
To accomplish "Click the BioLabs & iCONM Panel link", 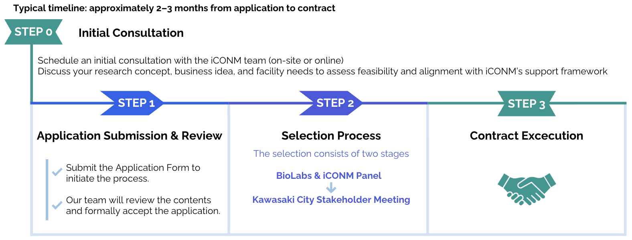I will pos(328,176).
